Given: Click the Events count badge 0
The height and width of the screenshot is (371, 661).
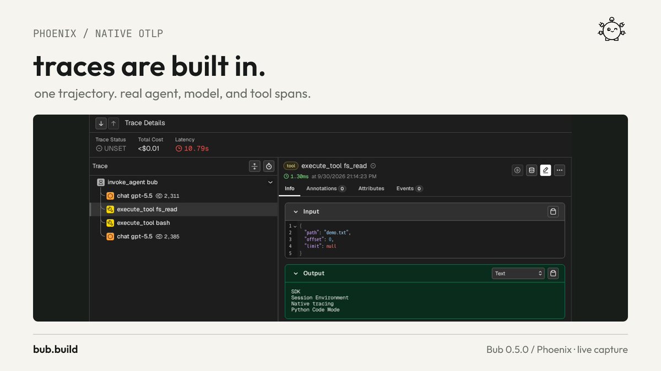Looking at the screenshot, I should coord(419,189).
